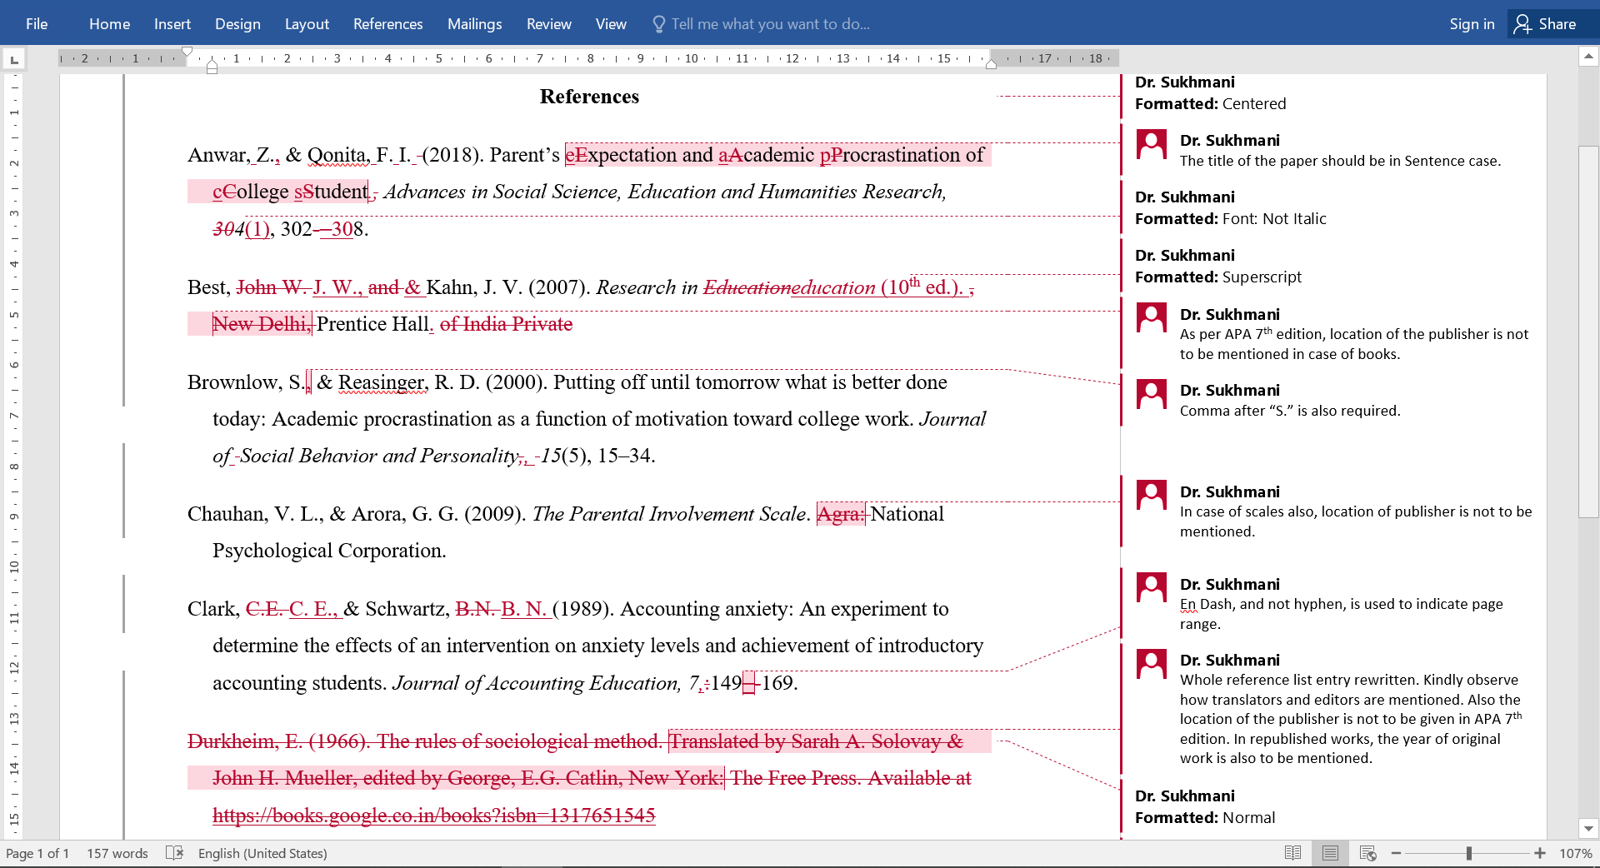The height and width of the screenshot is (868, 1600).
Task: Click the Sign in link
Action: coord(1472,24)
